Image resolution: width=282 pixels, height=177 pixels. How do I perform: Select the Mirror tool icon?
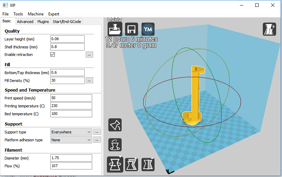click(148, 165)
